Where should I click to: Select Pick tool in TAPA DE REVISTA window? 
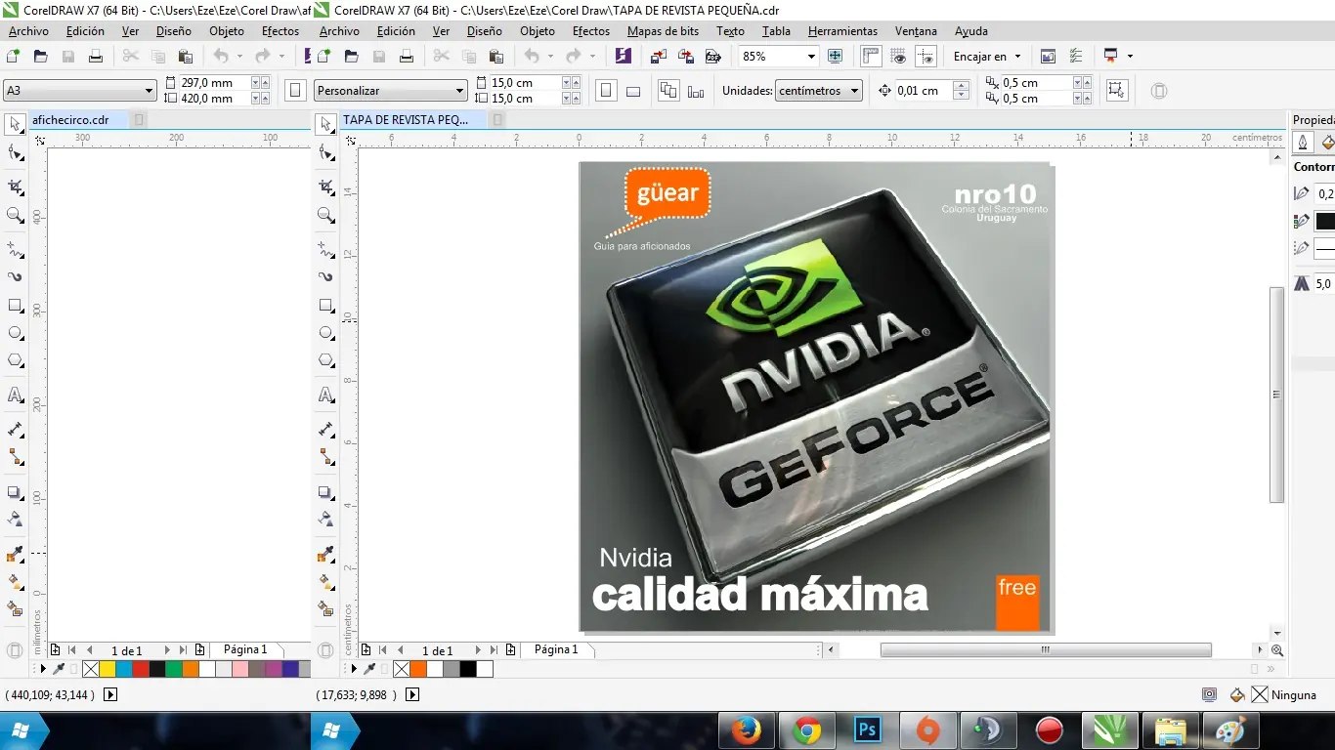tap(326, 124)
